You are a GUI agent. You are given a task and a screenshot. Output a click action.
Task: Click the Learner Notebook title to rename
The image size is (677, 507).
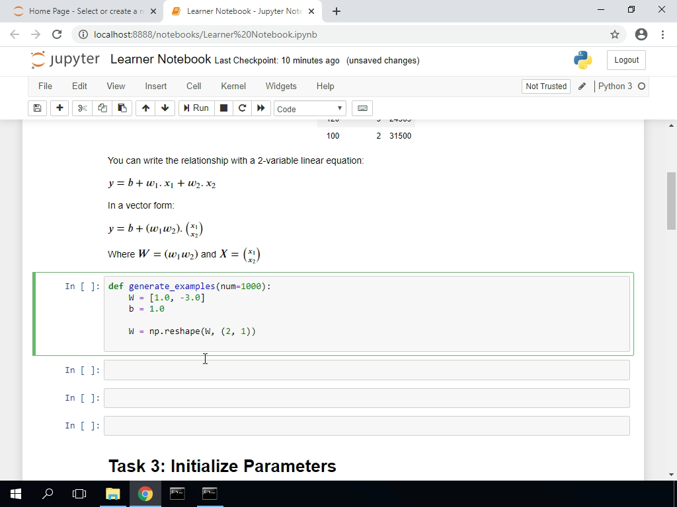[x=161, y=59]
